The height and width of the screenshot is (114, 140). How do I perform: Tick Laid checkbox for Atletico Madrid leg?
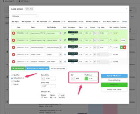[x=111, y=40]
